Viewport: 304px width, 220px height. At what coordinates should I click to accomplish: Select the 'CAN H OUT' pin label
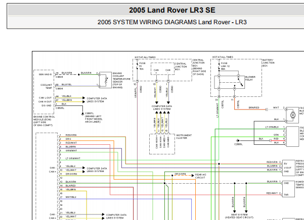(45, 102)
